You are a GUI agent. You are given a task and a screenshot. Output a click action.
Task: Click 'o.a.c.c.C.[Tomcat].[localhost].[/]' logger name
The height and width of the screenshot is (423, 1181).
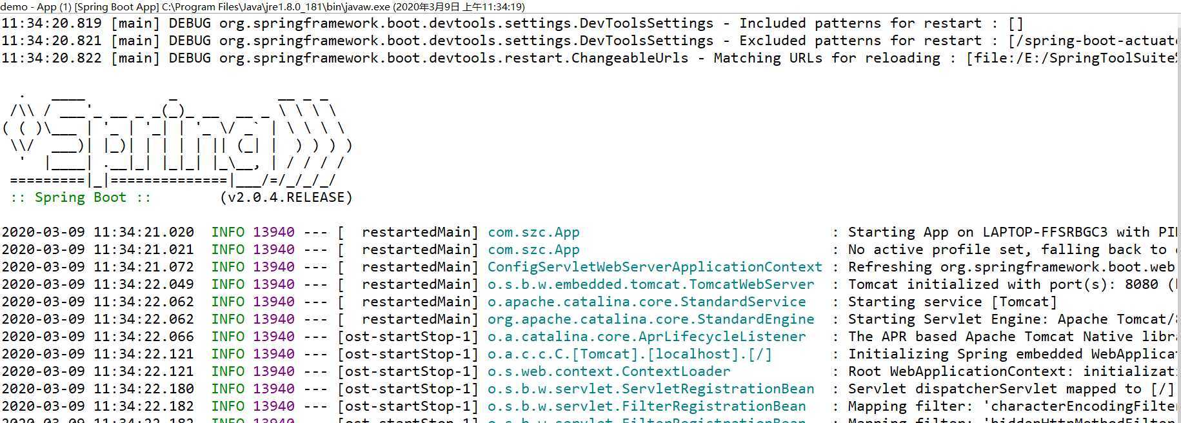(630, 354)
